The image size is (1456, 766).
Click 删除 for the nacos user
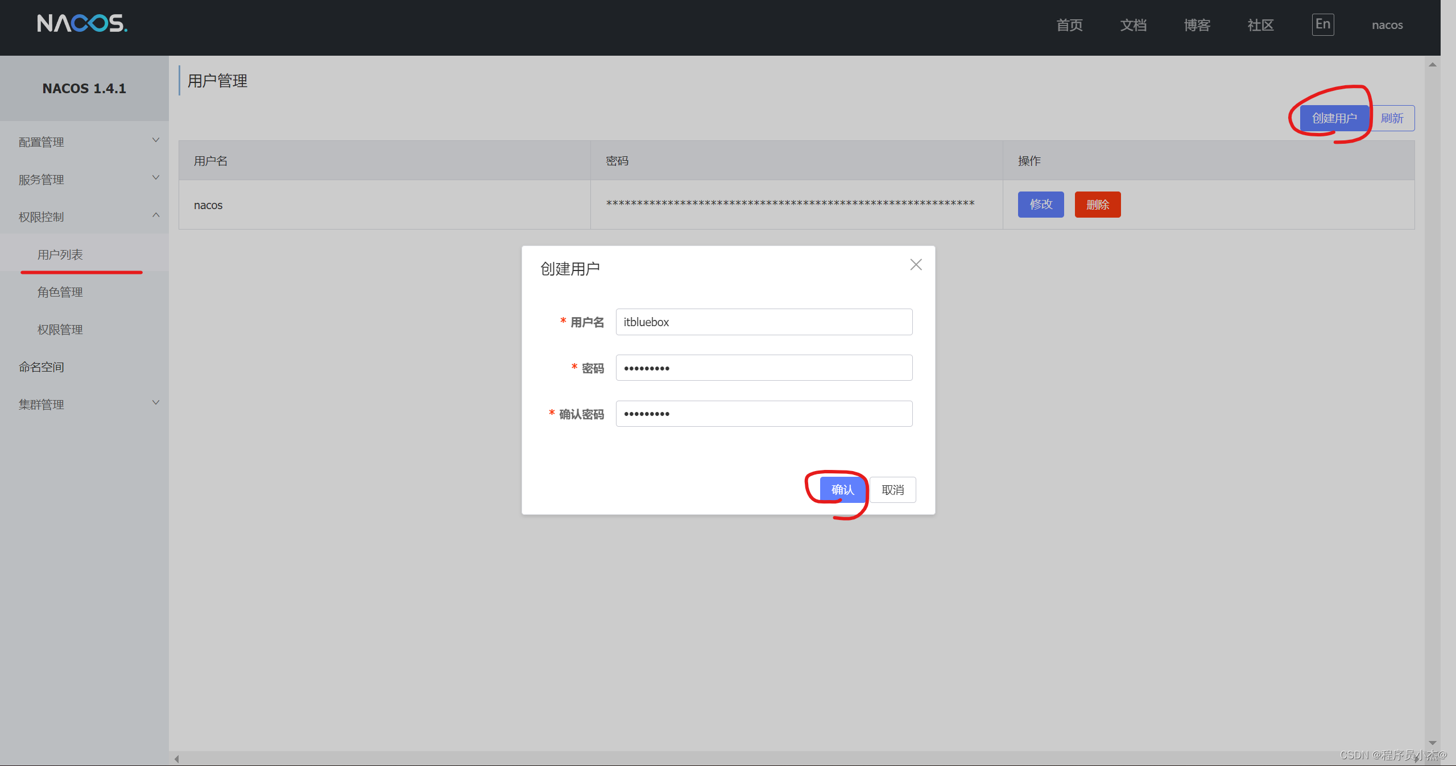pos(1098,205)
